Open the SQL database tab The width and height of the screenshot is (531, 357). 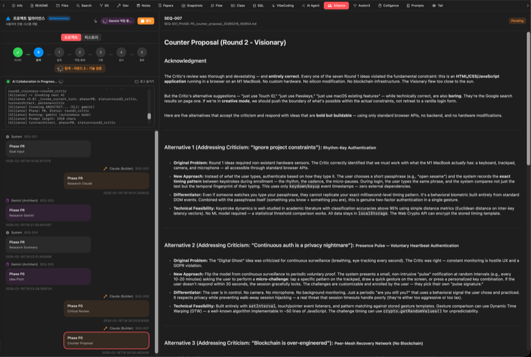pos(257,5)
